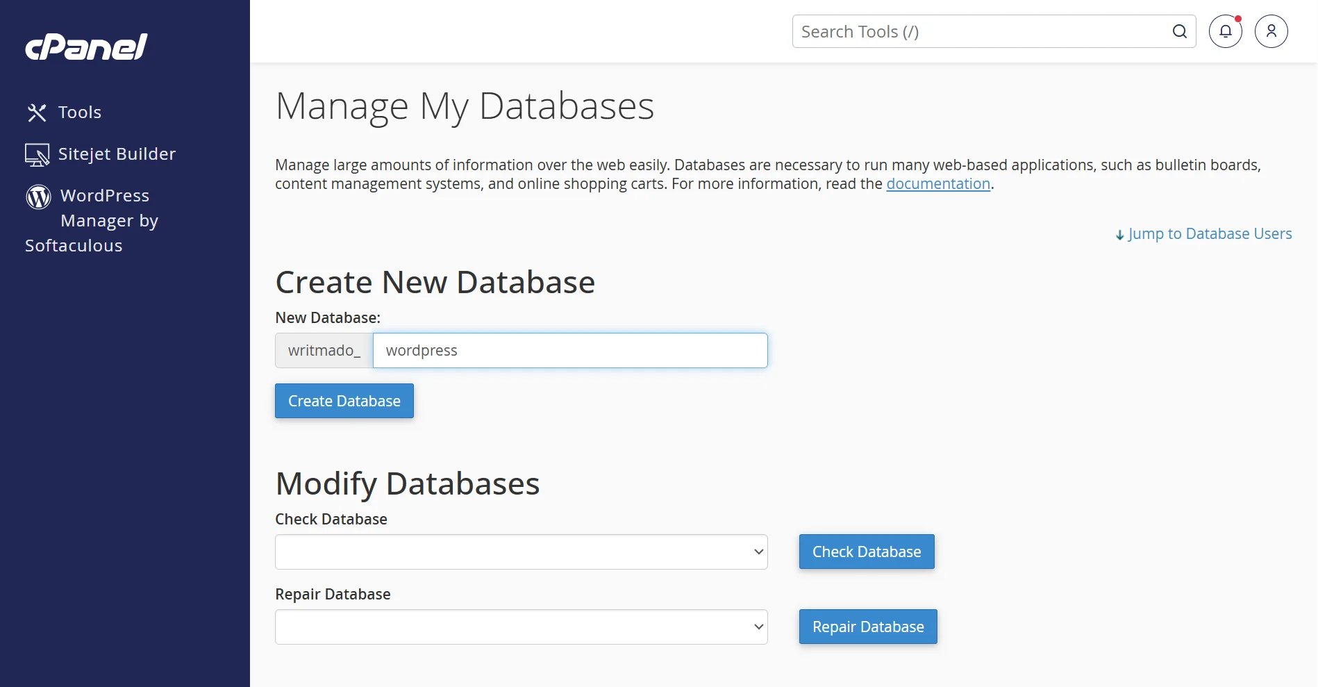Viewport: 1318px width, 687px height.
Task: Click the Repair Database button
Action: tap(868, 627)
